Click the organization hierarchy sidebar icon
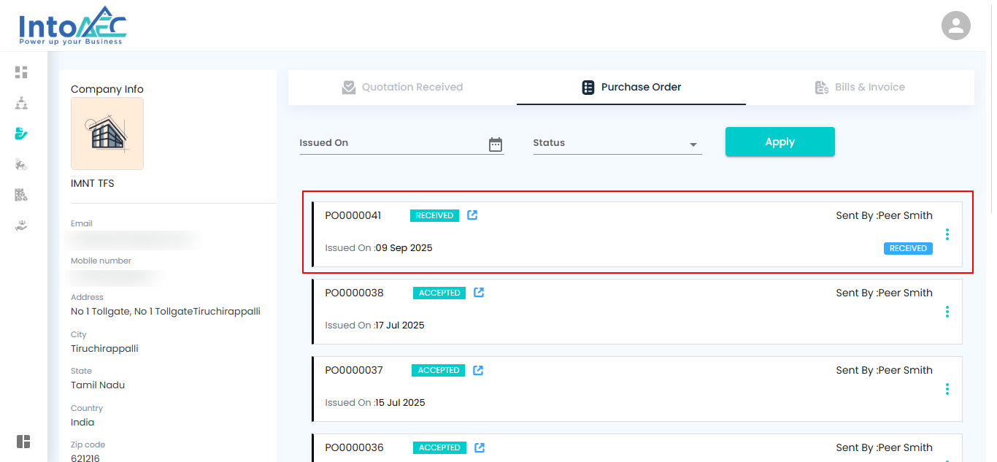 (21, 103)
